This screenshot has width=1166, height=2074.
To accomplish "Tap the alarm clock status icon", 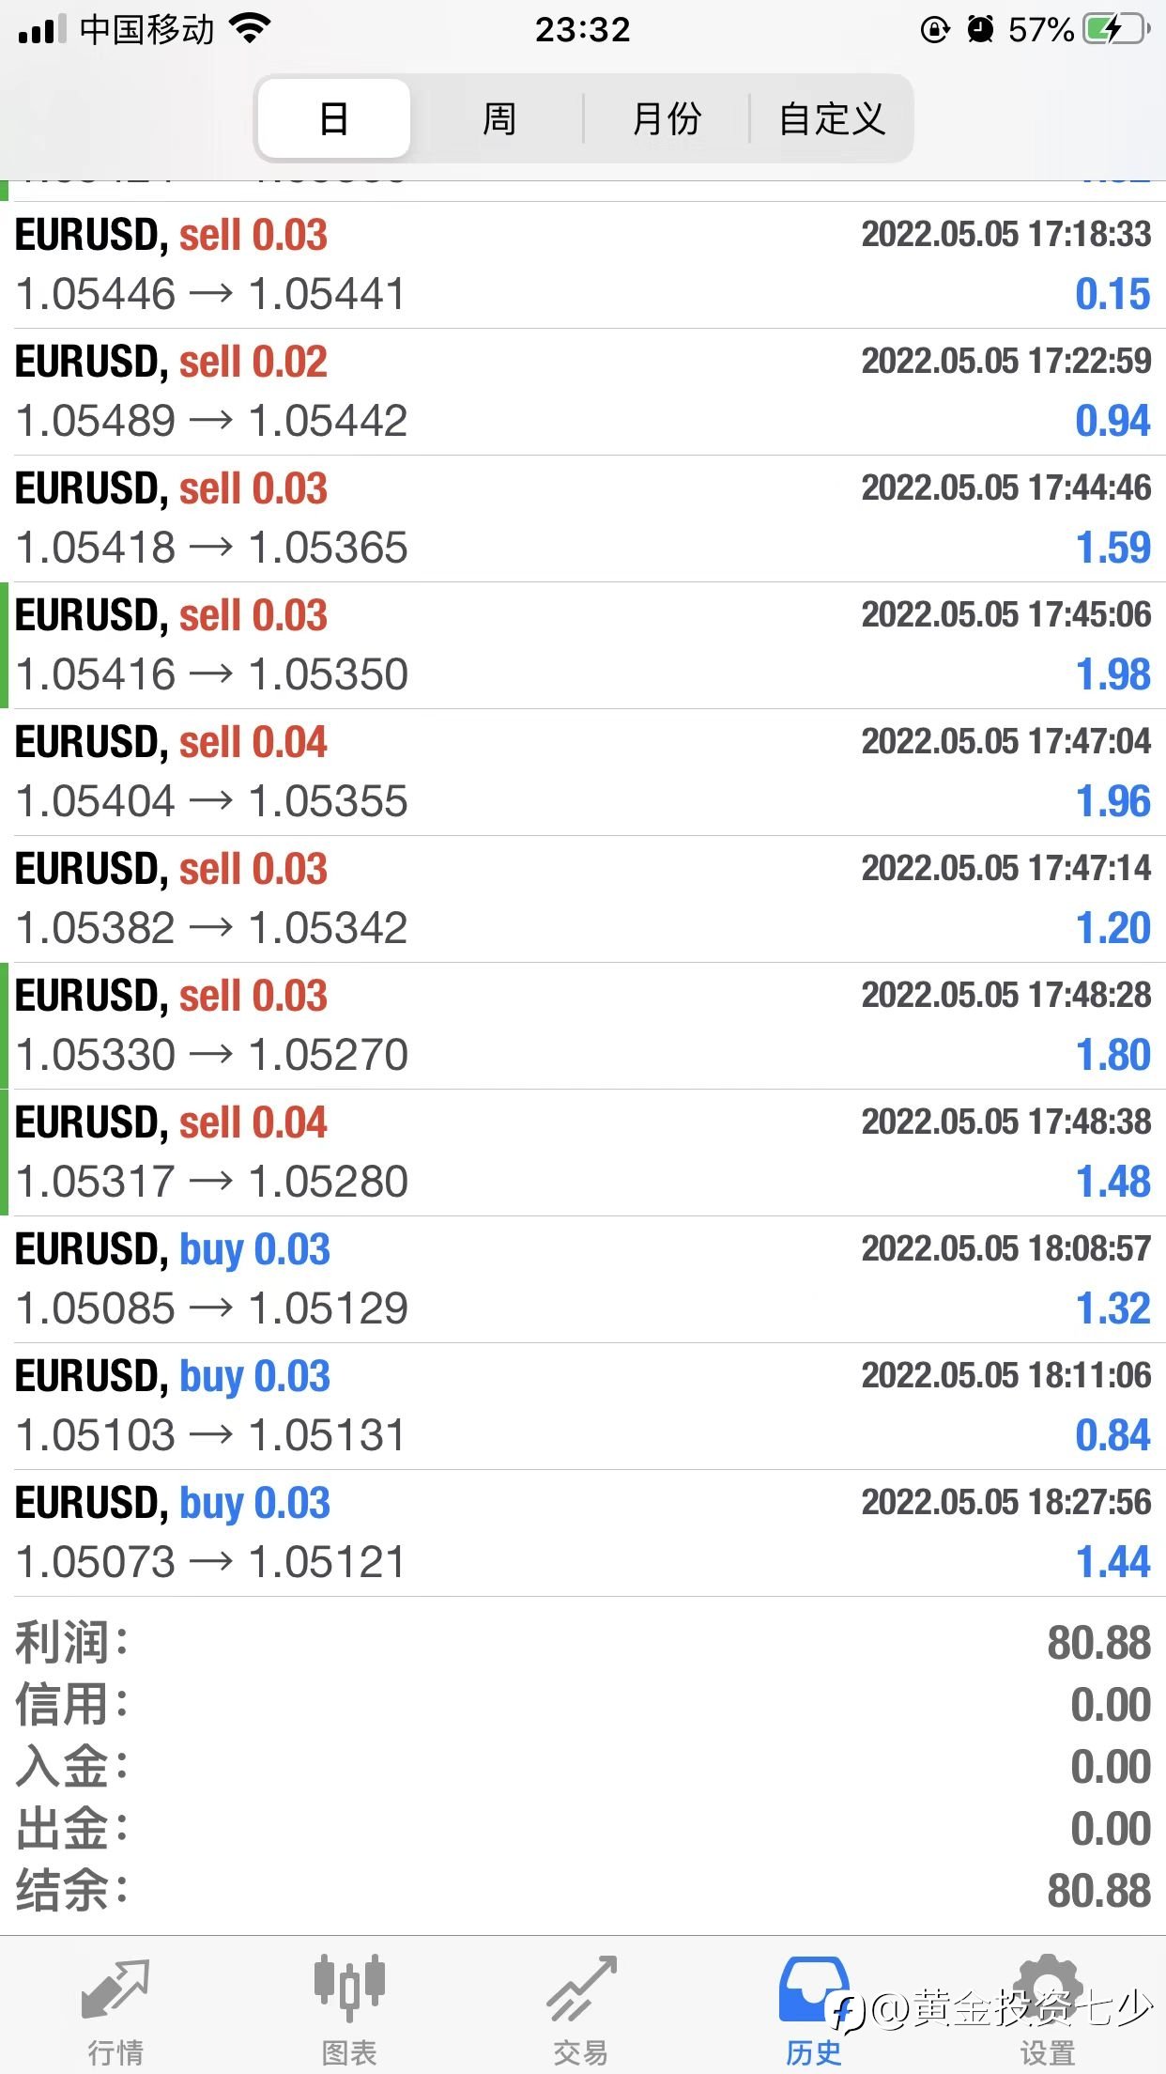I will 980,29.
